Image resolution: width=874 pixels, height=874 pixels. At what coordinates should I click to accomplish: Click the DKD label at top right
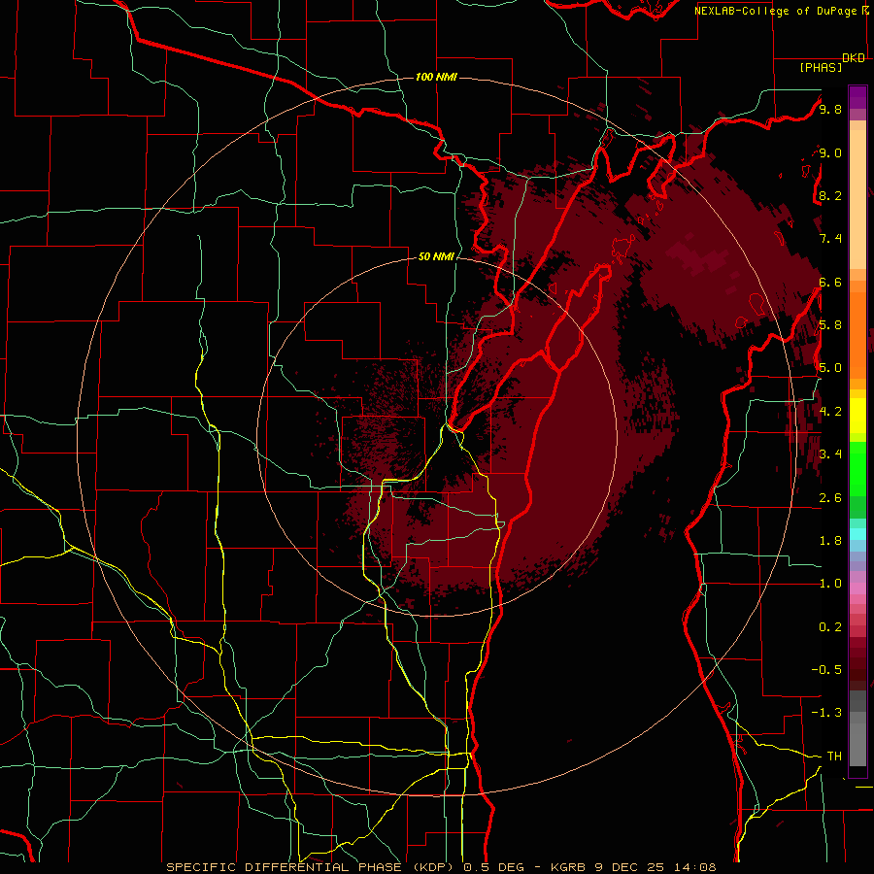[x=853, y=58]
